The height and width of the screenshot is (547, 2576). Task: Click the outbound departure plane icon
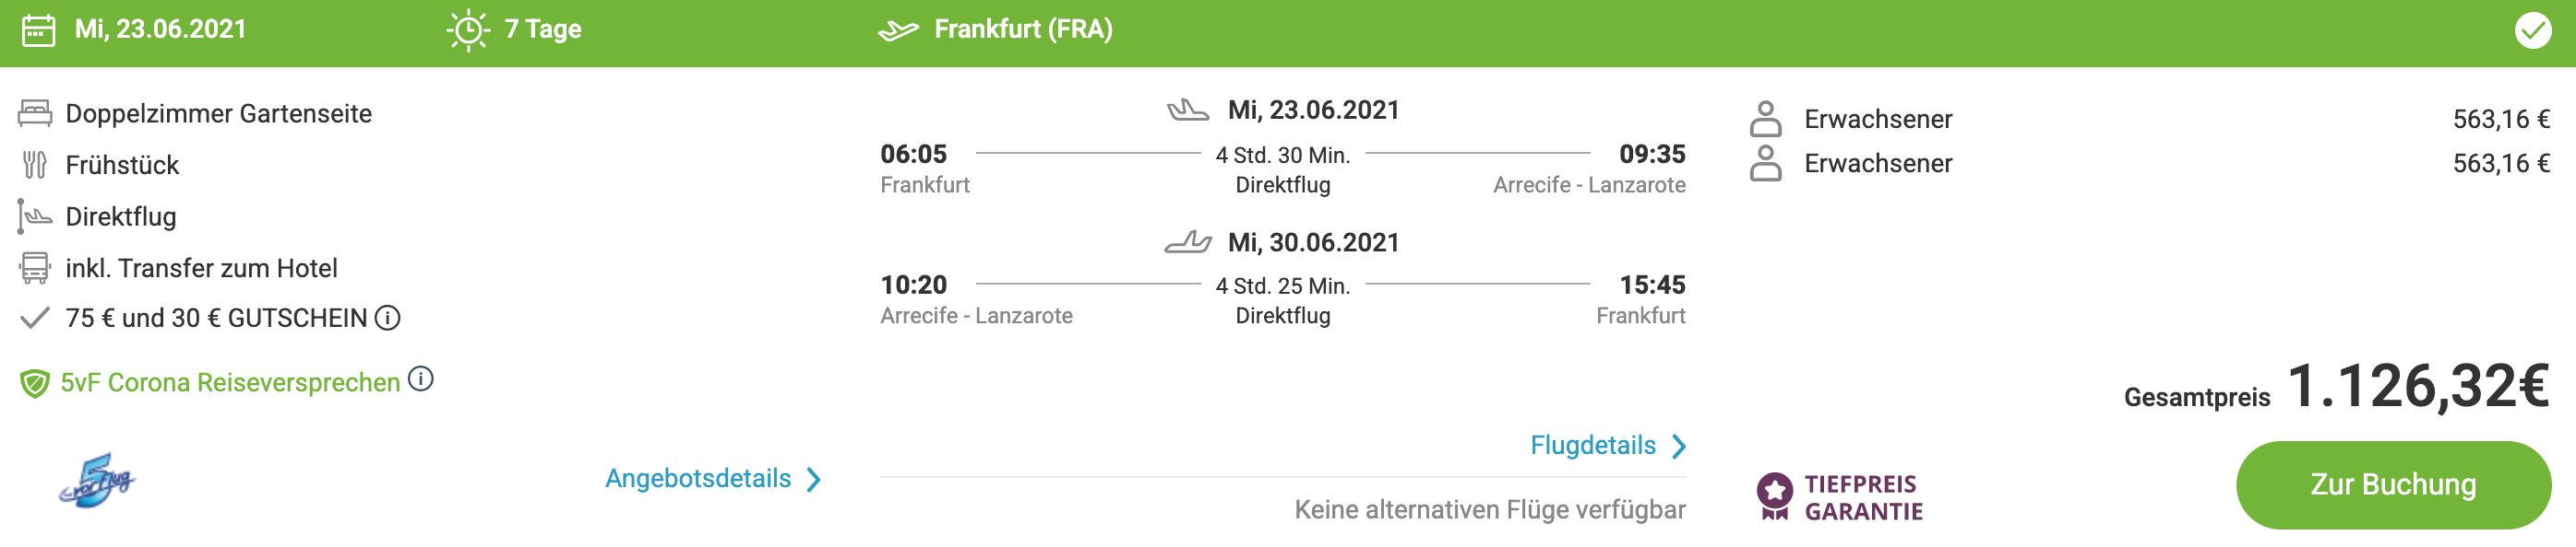point(1188,110)
